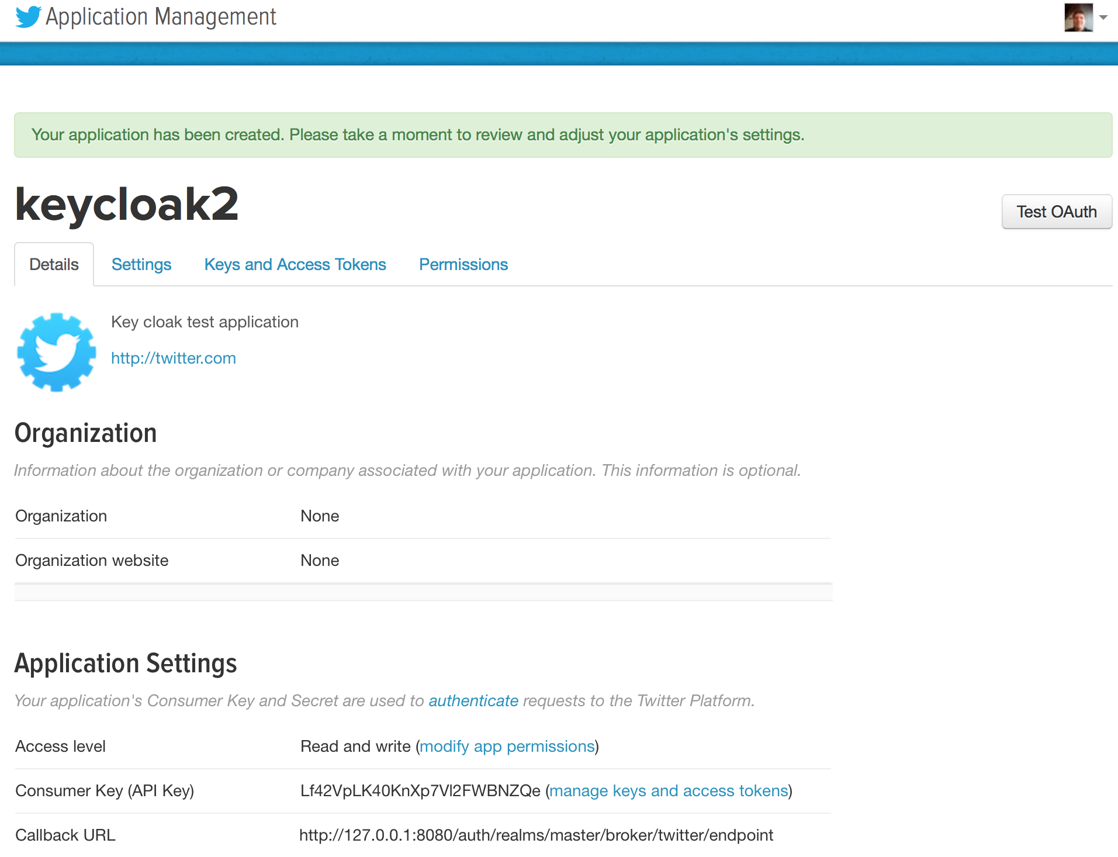Click the Callback URL value

pyautogui.click(x=536, y=835)
